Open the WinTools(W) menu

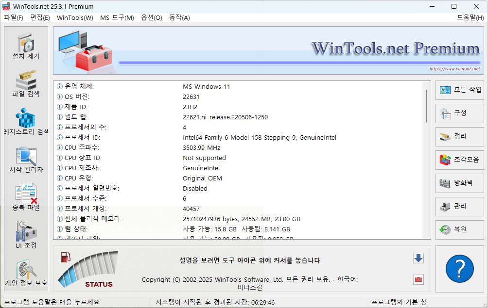pyautogui.click(x=75, y=17)
